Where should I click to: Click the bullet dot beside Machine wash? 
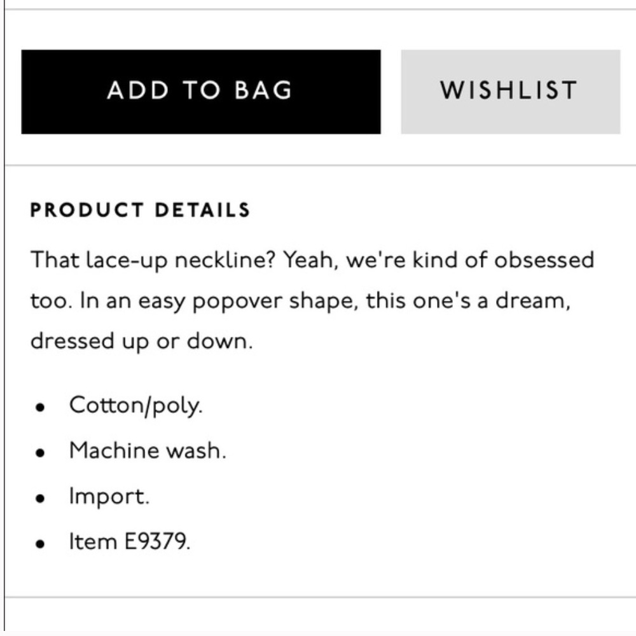click(x=39, y=453)
